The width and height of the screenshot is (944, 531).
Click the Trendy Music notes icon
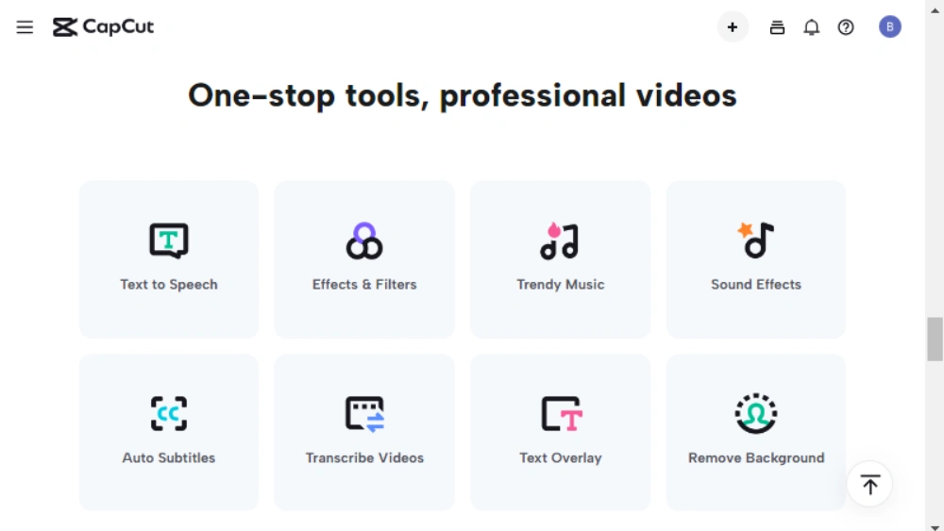pyautogui.click(x=560, y=241)
